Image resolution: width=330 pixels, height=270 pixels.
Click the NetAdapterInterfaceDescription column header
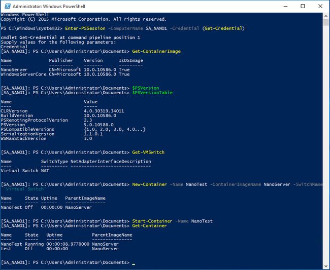[x=111, y=162]
